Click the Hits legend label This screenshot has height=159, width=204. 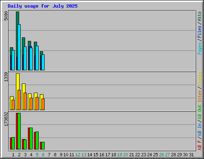pos(199,16)
